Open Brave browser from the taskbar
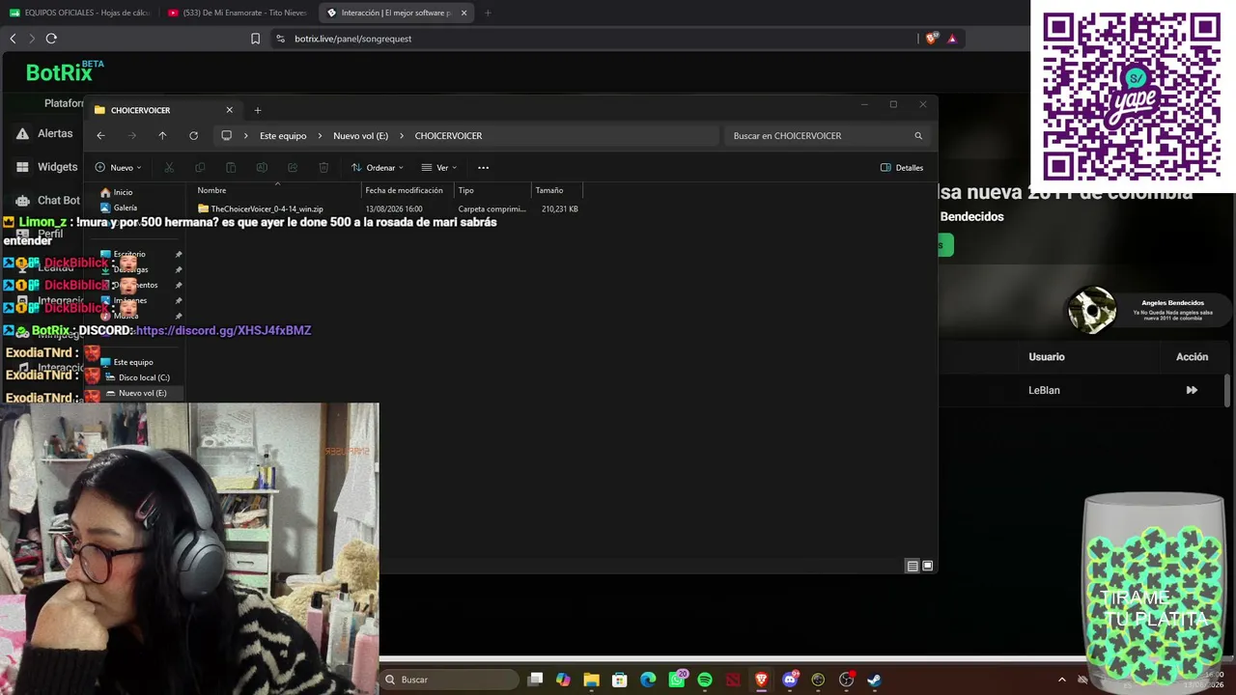 [x=762, y=680]
